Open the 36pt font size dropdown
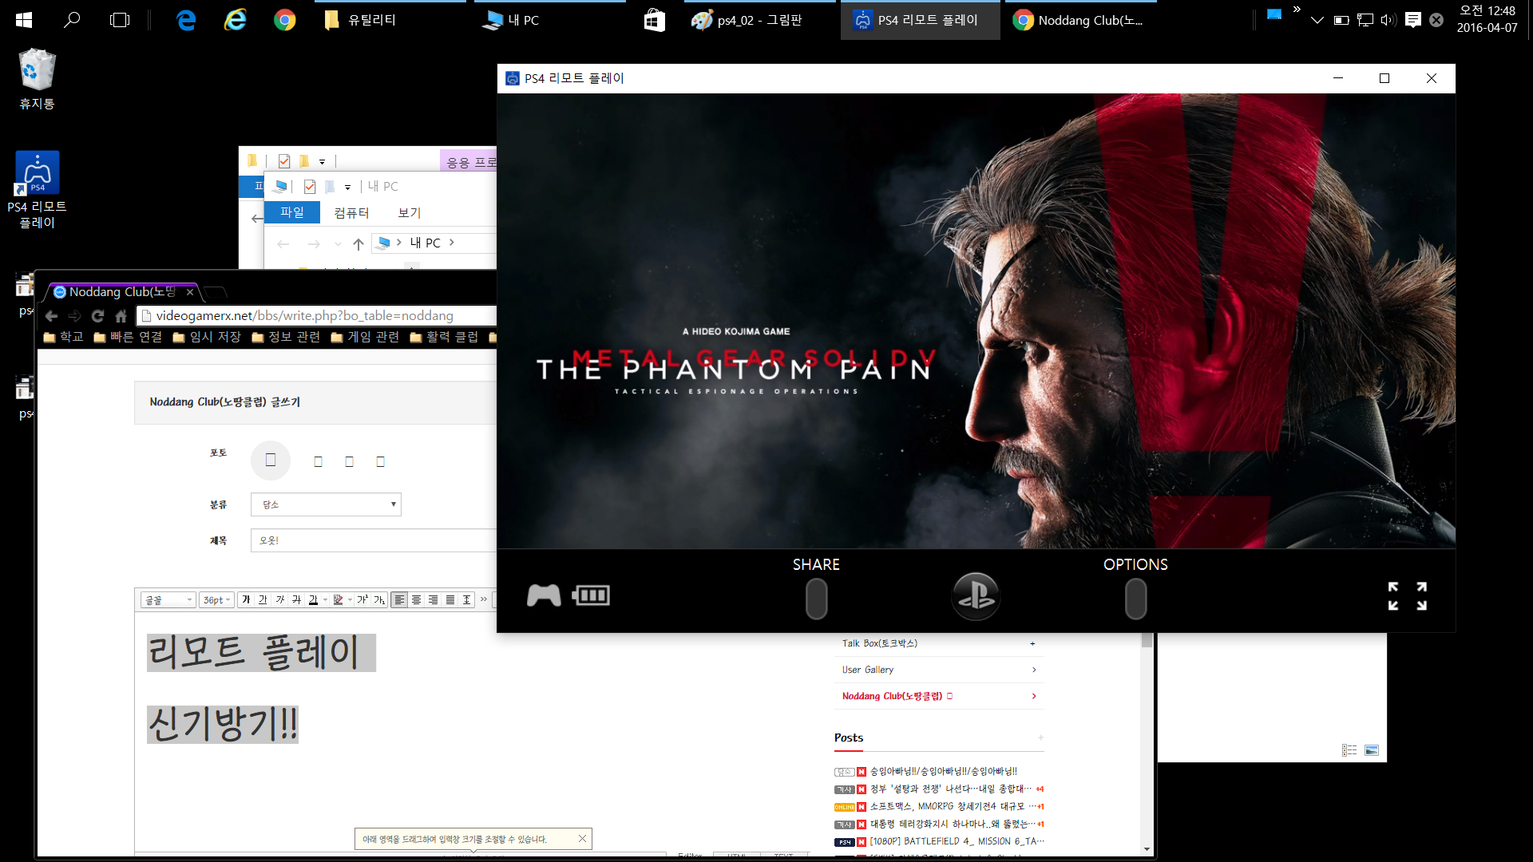Screen dimensions: 1533x862 pyautogui.click(x=216, y=599)
